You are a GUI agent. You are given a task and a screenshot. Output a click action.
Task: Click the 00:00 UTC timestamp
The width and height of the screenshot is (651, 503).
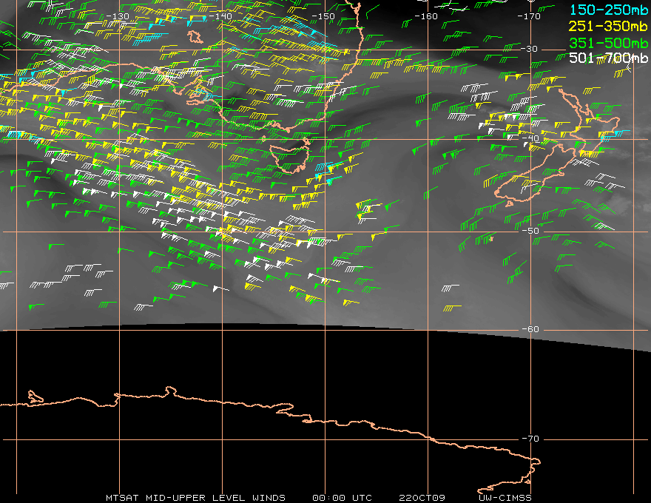pyautogui.click(x=342, y=498)
